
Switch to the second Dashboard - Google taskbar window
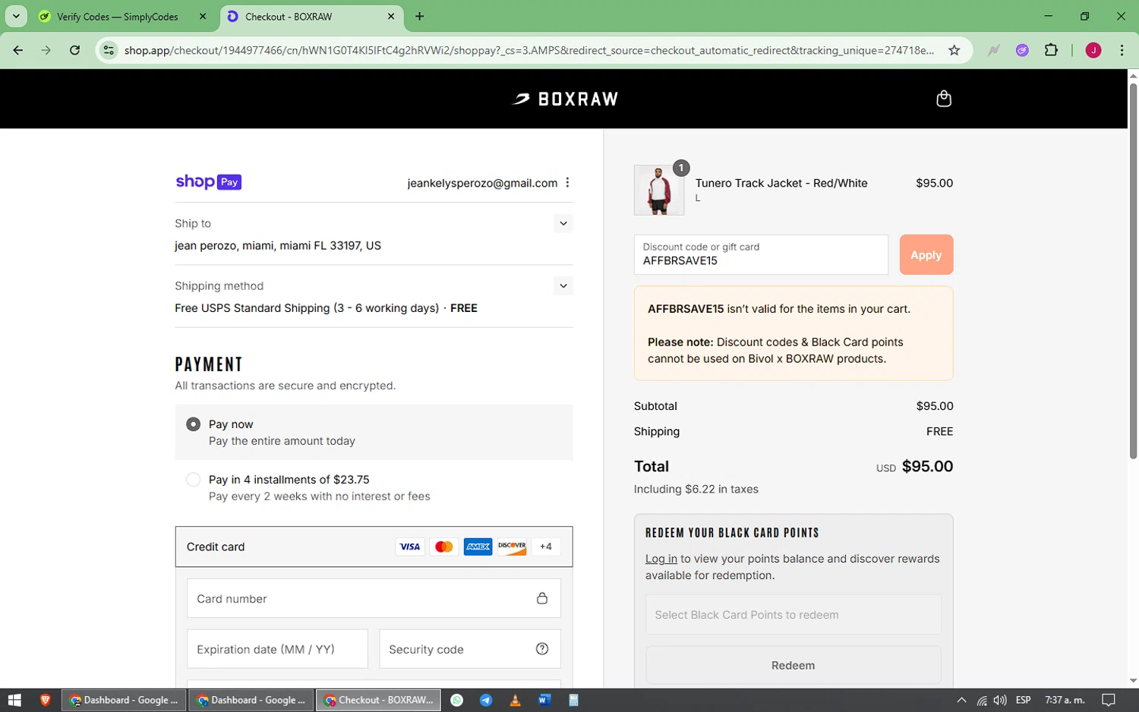251,700
